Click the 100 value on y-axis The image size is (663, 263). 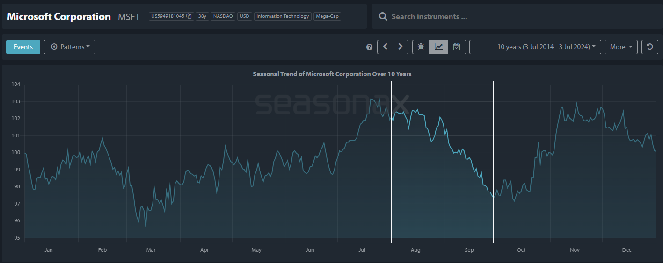click(16, 152)
